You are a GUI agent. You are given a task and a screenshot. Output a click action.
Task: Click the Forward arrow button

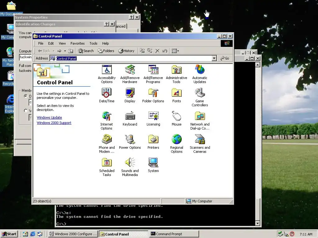click(59, 51)
